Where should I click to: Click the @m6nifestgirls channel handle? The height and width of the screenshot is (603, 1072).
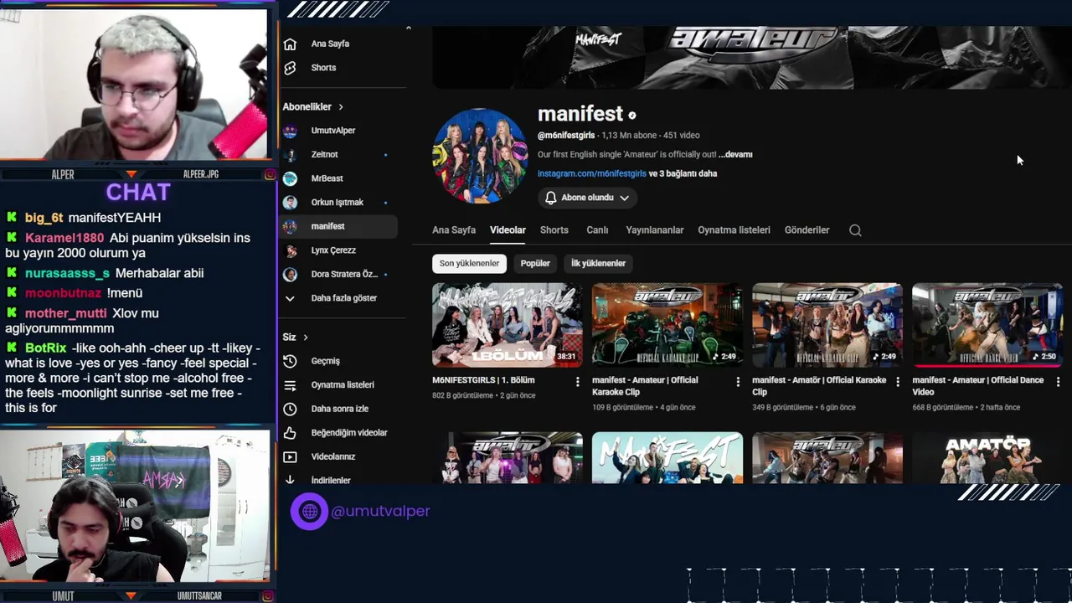pyautogui.click(x=566, y=136)
